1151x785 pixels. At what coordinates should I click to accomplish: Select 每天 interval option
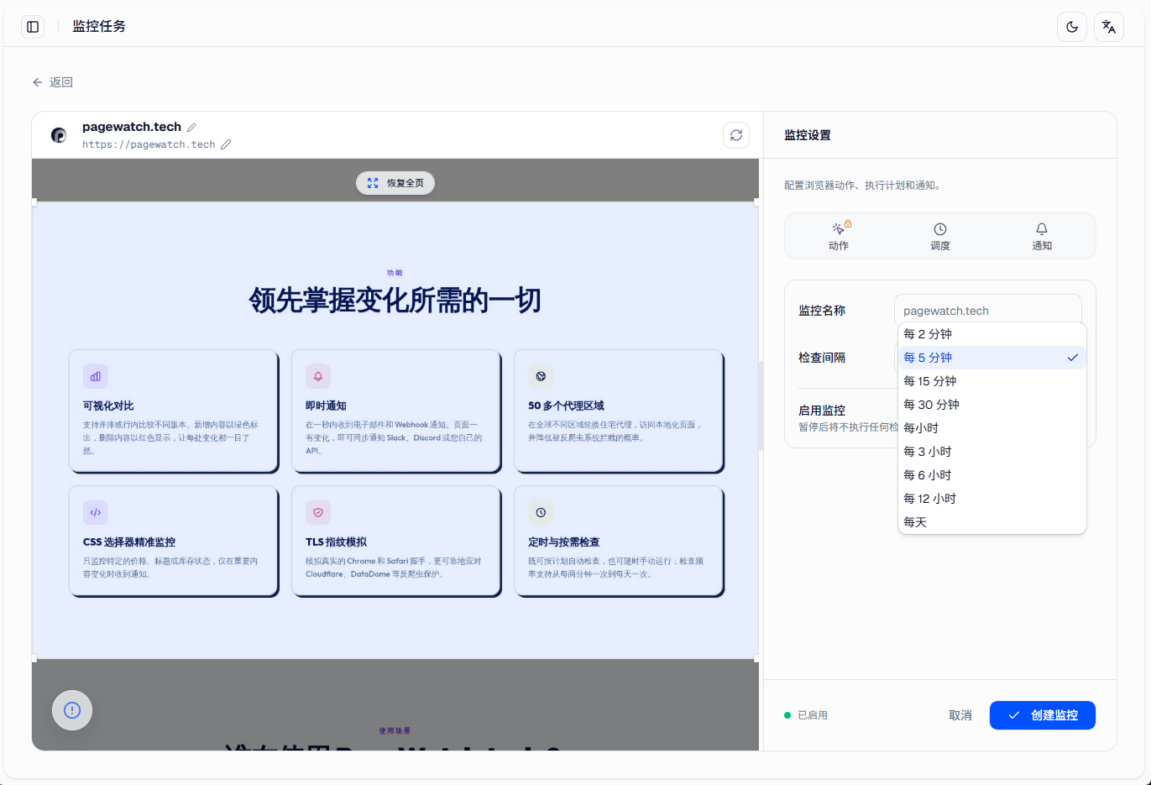click(x=992, y=522)
